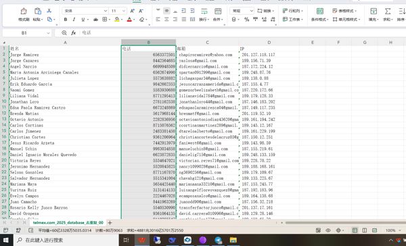
Task: Apply cell borders icon
Action: [x=105, y=20]
